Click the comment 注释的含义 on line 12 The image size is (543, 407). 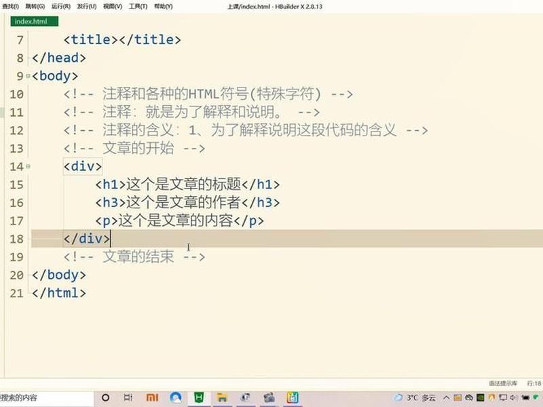(246, 130)
